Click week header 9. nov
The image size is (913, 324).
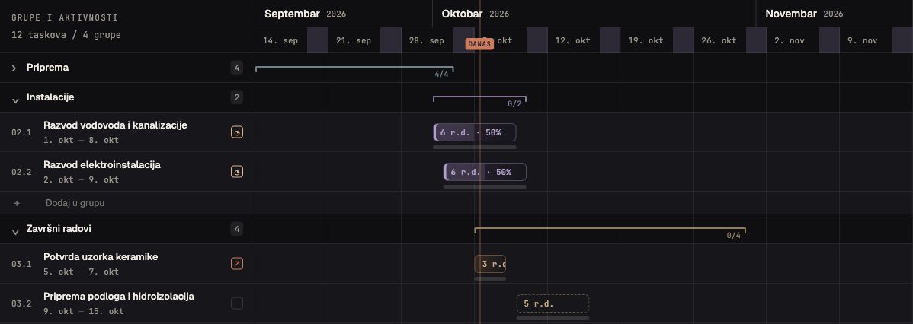[863, 40]
